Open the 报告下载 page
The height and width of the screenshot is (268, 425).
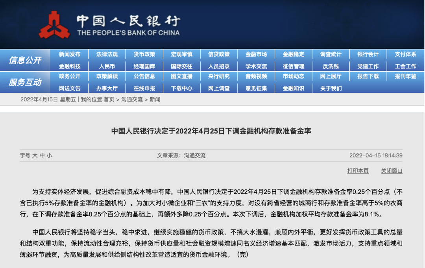click(368, 76)
